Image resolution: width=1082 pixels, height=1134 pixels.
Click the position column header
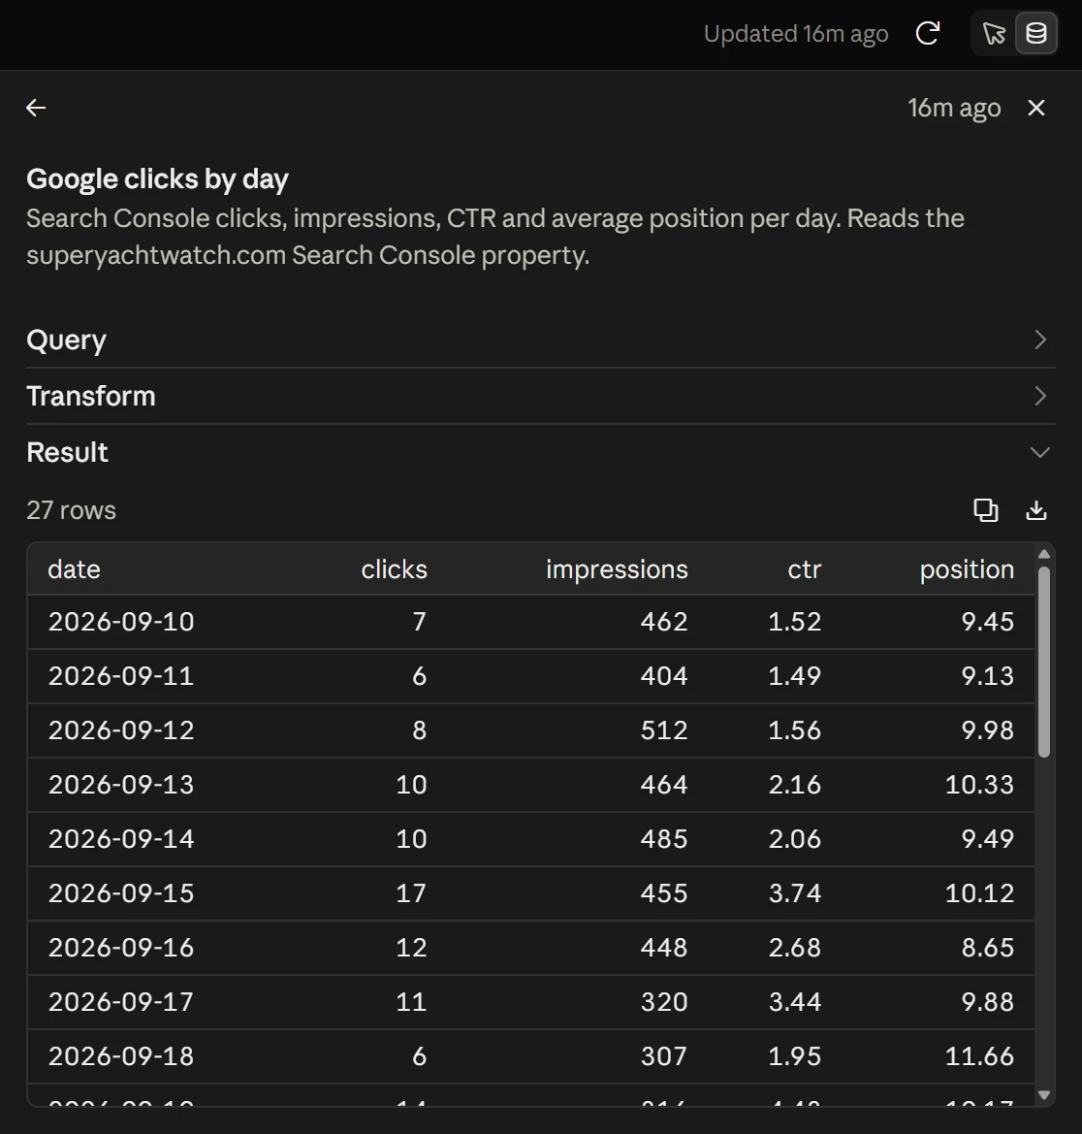(967, 569)
